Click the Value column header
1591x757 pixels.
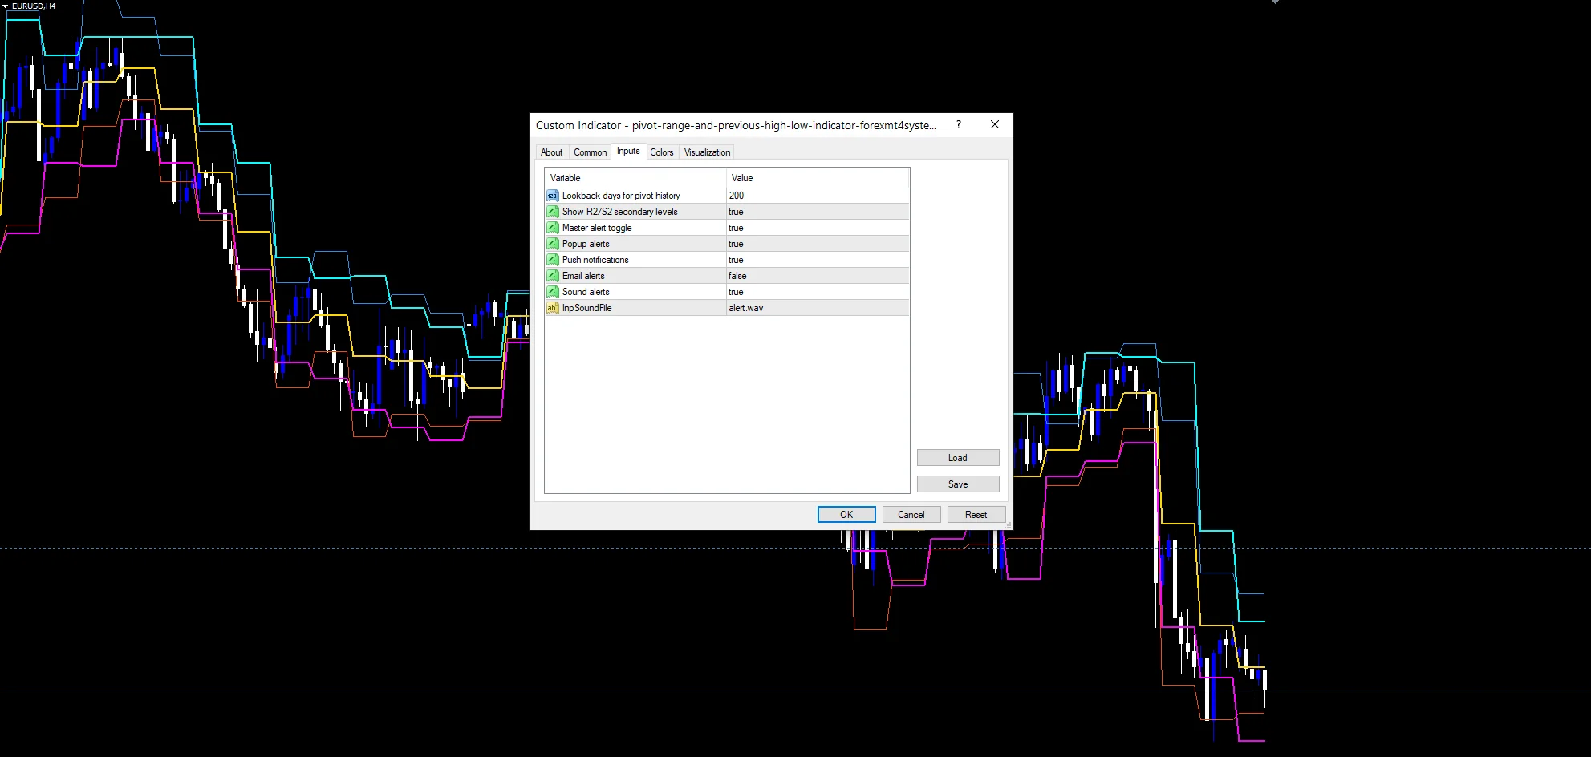pyautogui.click(x=818, y=178)
